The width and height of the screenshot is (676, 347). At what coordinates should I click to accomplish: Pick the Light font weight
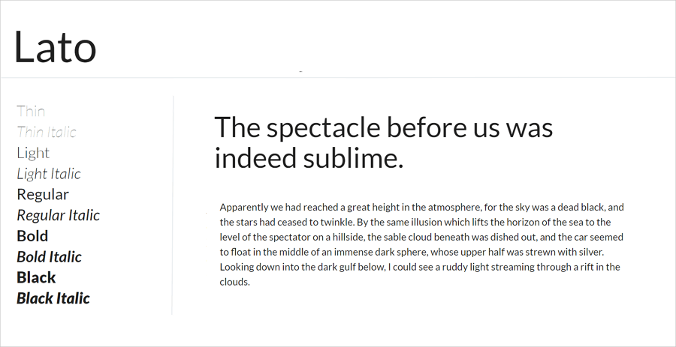pyautogui.click(x=33, y=153)
